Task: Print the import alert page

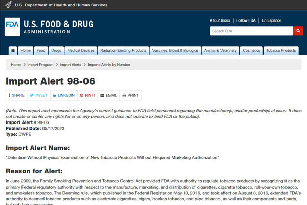Action: [x=130, y=95]
